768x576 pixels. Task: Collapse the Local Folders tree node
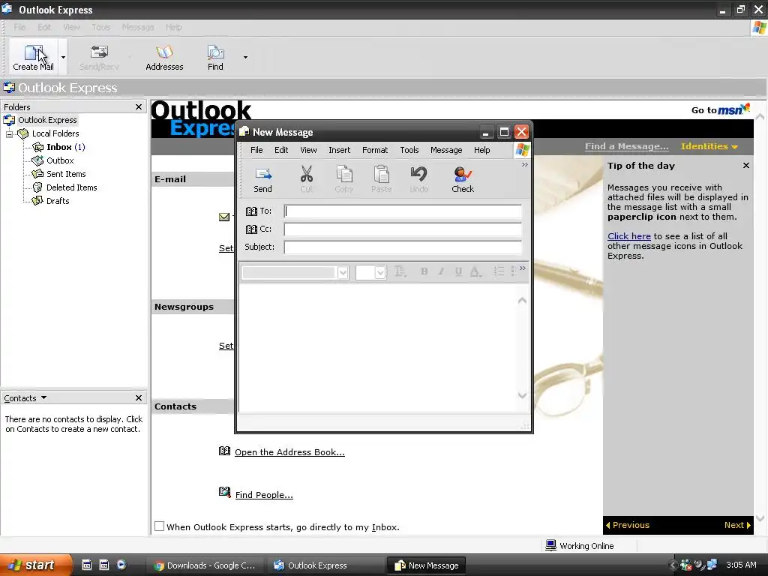[x=9, y=133]
